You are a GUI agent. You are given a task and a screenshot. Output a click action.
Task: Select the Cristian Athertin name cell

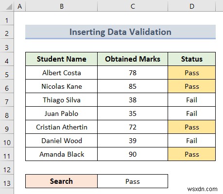pyautogui.click(x=61, y=127)
